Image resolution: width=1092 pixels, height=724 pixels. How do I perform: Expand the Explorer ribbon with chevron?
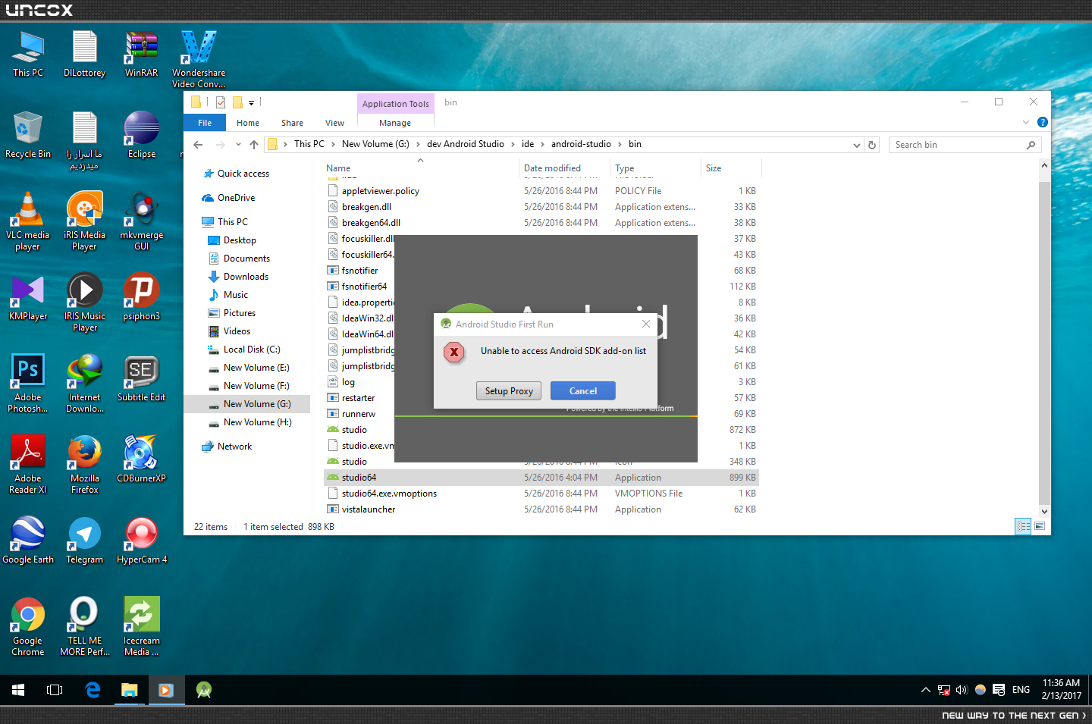coord(1026,122)
